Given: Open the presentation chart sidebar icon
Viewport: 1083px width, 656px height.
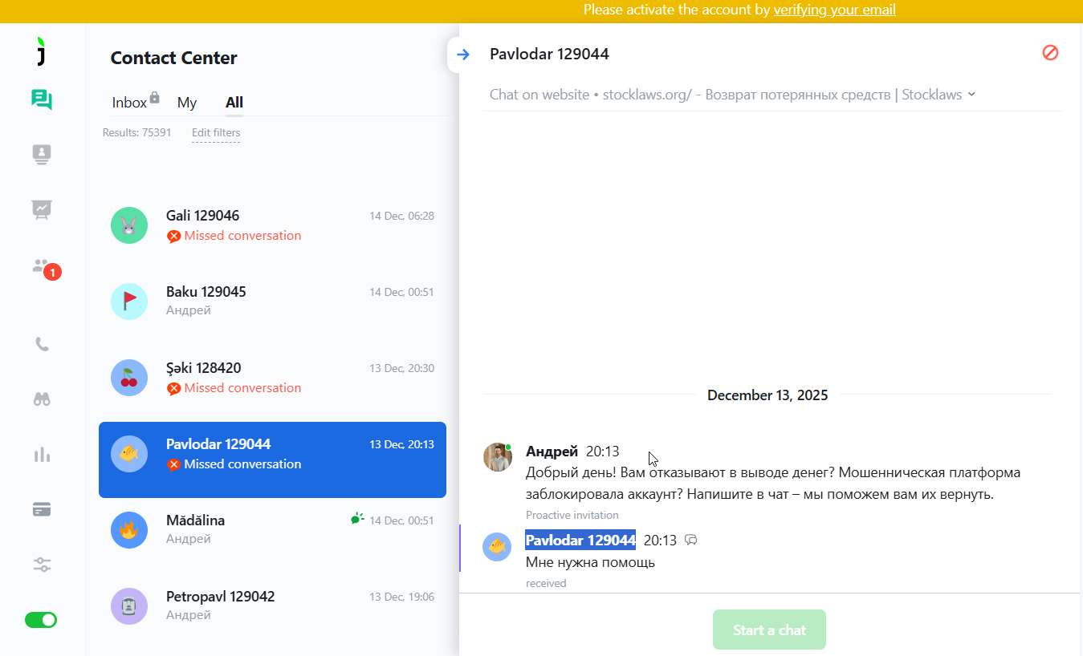Looking at the screenshot, I should [42, 209].
